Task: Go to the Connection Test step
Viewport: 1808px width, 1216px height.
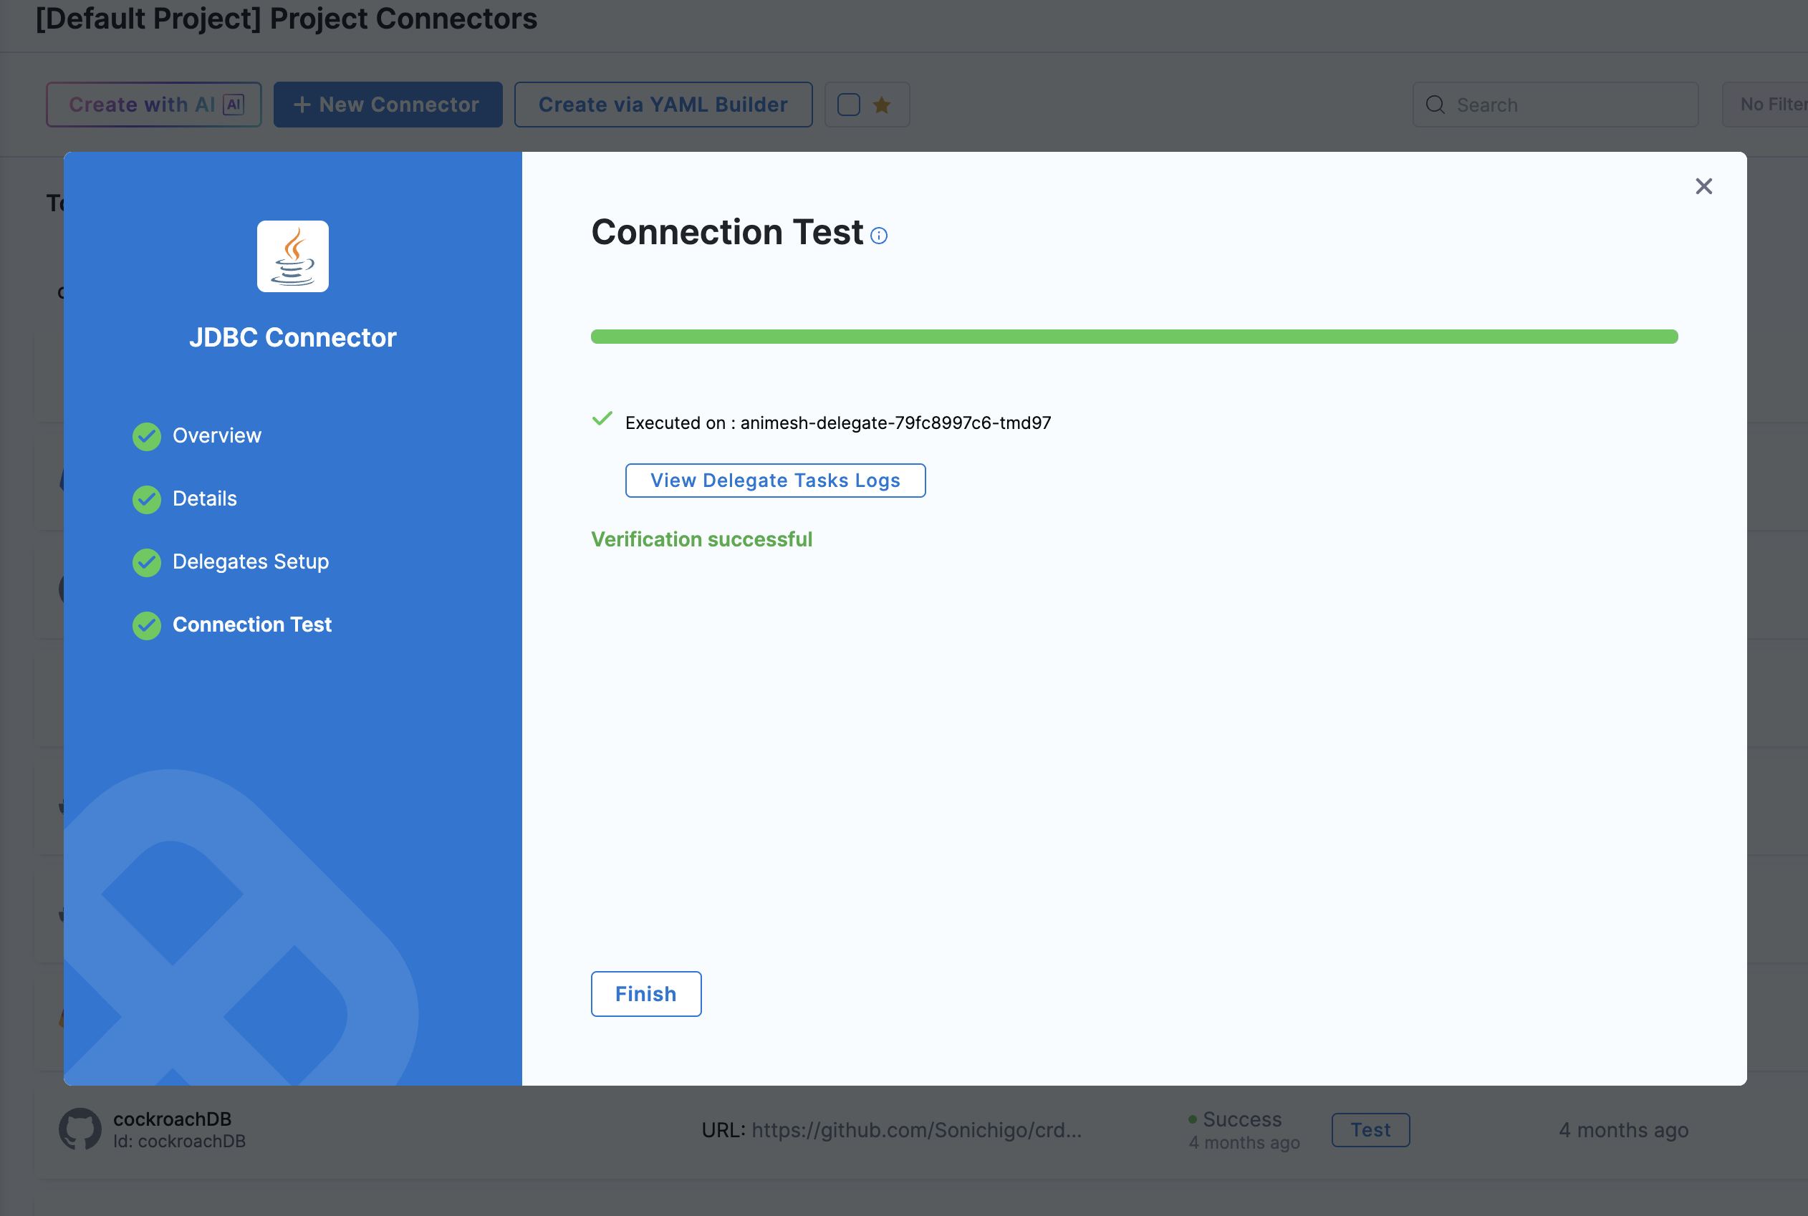Action: pos(252,624)
